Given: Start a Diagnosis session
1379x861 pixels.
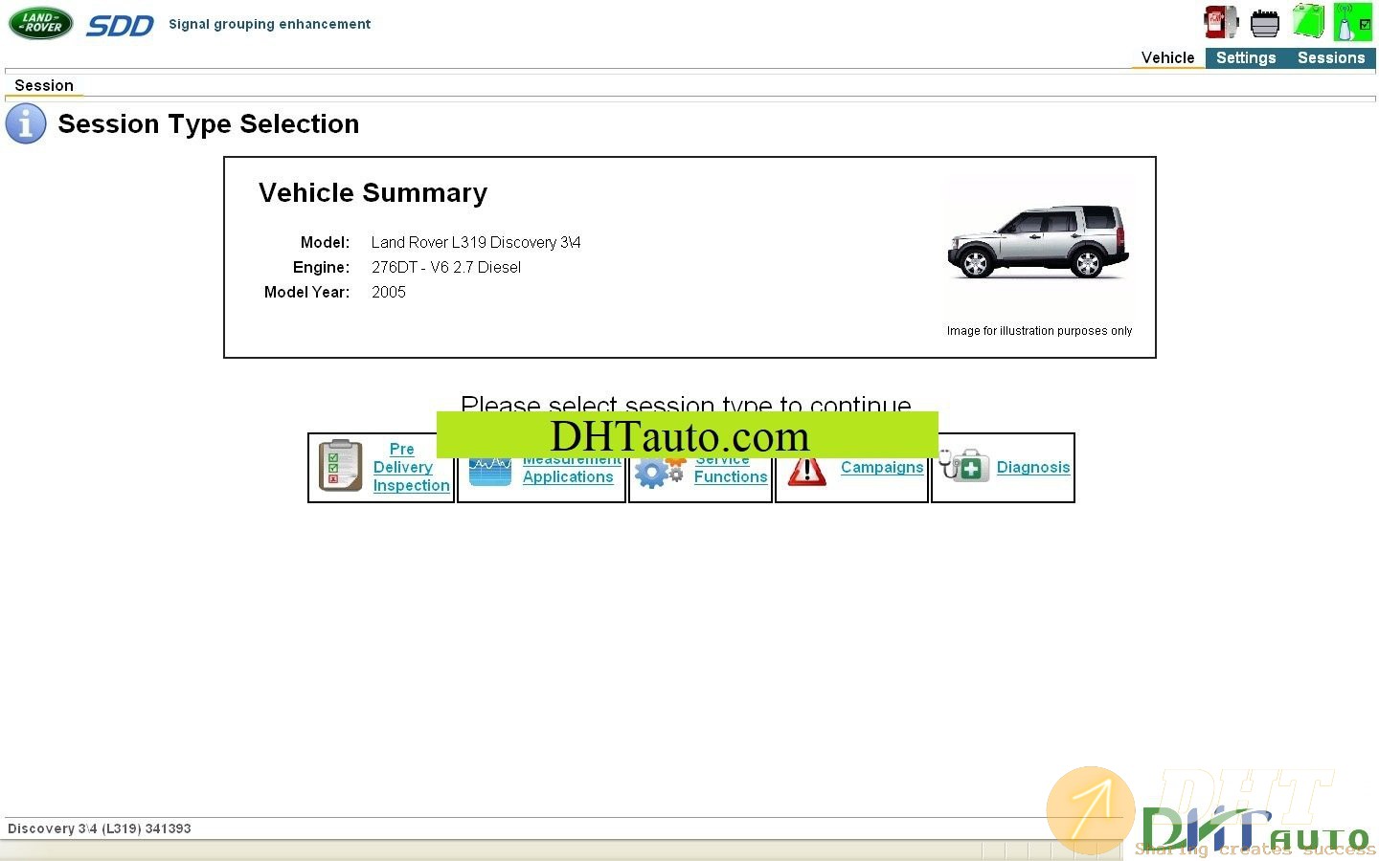Looking at the screenshot, I should 1033,467.
